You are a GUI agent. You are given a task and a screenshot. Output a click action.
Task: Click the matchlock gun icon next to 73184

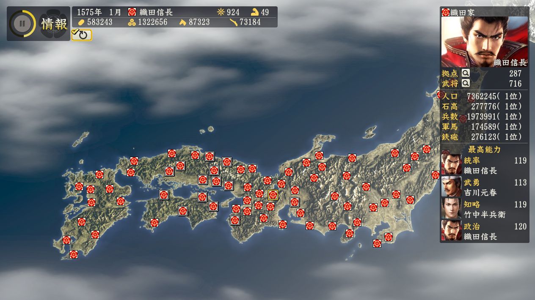(234, 22)
